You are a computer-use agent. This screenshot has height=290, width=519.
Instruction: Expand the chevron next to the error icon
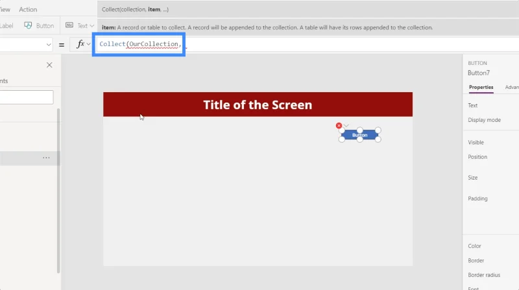pyautogui.click(x=346, y=125)
